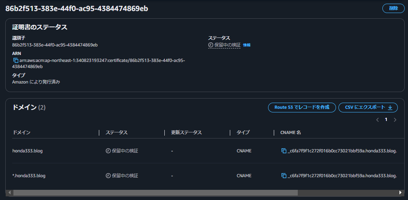Click the CNAME name value for *.honda333.blog

(x=342, y=176)
